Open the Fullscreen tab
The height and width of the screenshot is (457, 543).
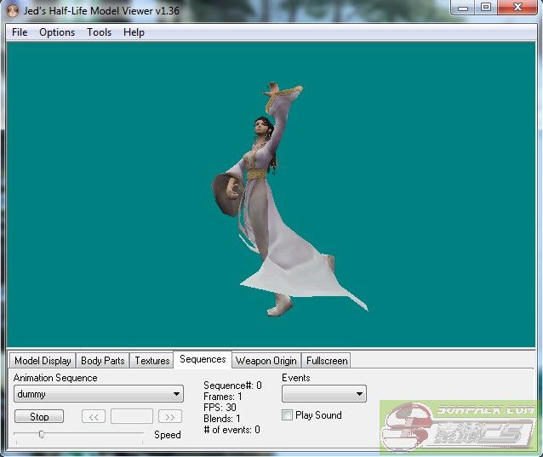coord(327,361)
